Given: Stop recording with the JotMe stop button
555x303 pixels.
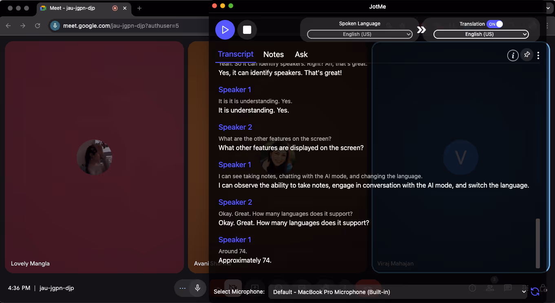Looking at the screenshot, I should pos(247,30).
